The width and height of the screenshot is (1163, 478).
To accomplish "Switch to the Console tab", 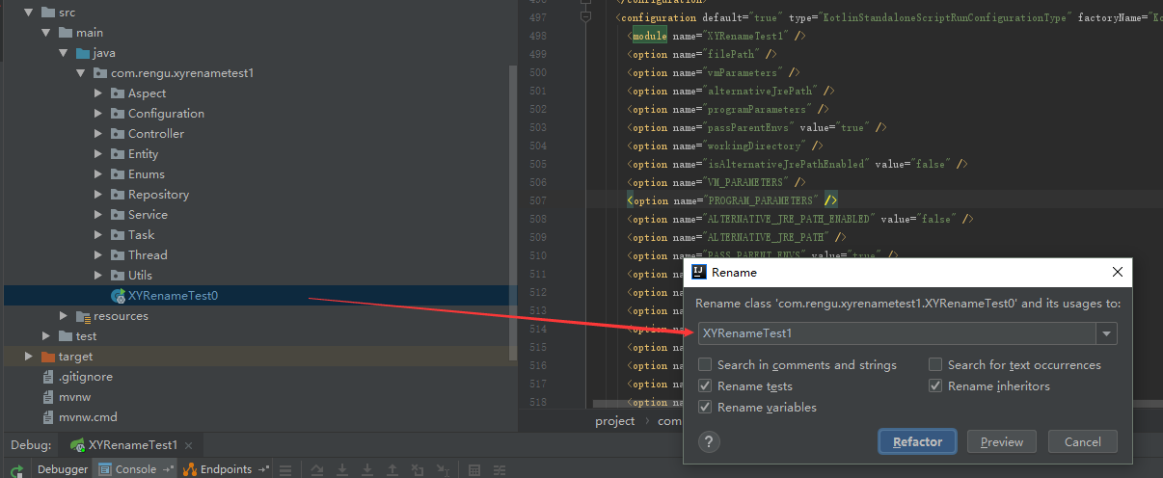I will tap(136, 469).
